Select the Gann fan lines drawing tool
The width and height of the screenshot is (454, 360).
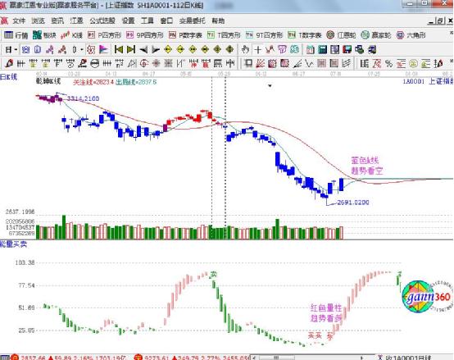click(260, 63)
